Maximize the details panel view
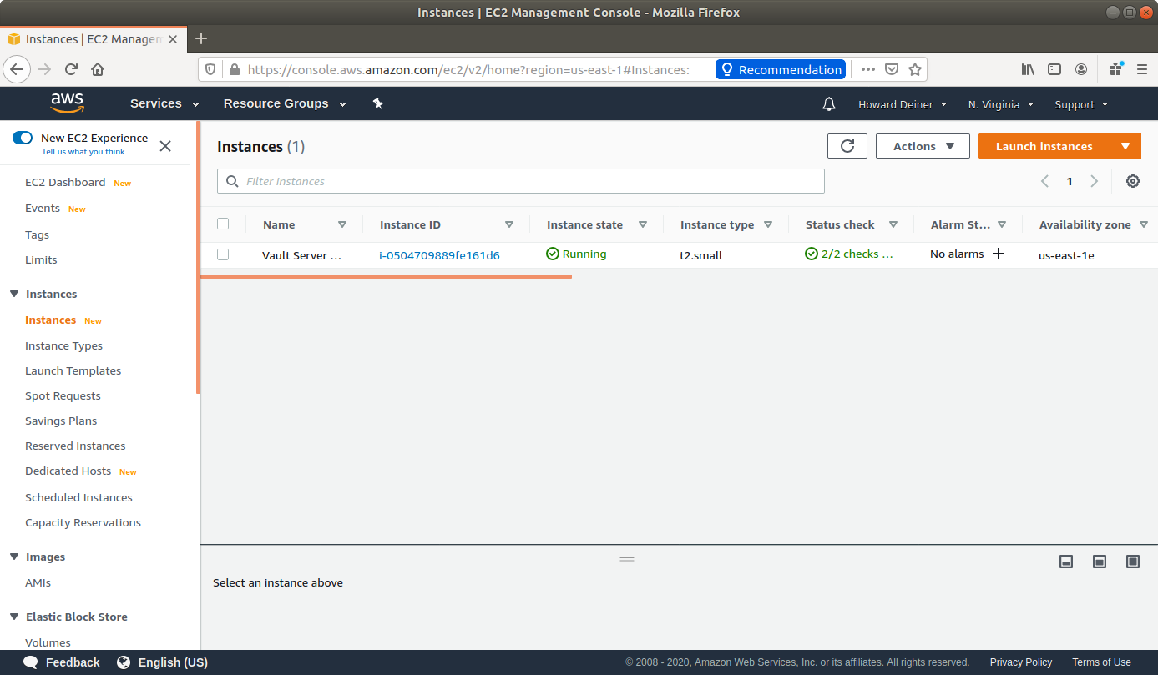 point(1133,562)
